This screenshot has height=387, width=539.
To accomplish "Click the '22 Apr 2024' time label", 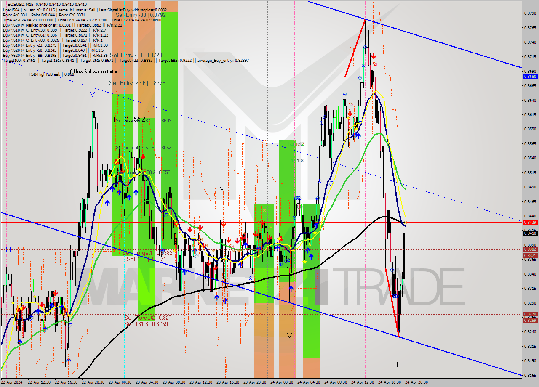I will tap(11, 382).
